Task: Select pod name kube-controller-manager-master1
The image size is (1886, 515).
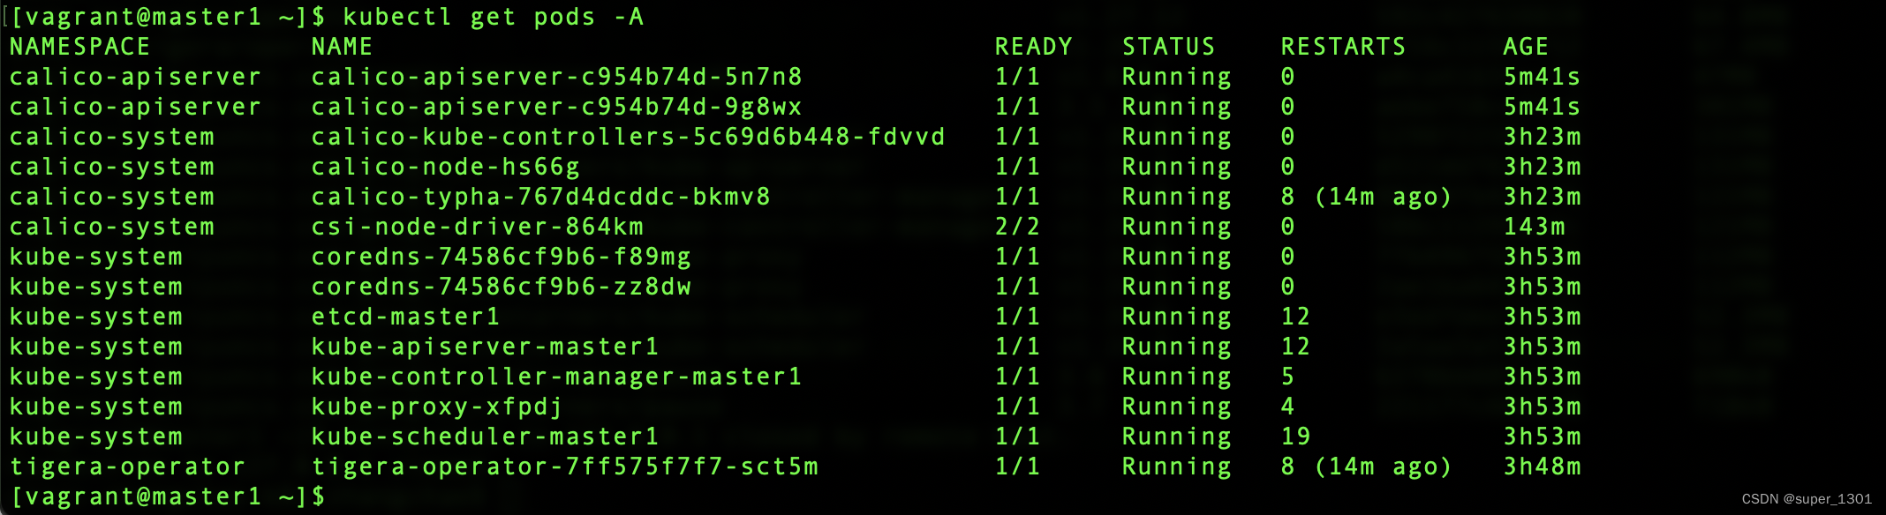Action: point(557,377)
